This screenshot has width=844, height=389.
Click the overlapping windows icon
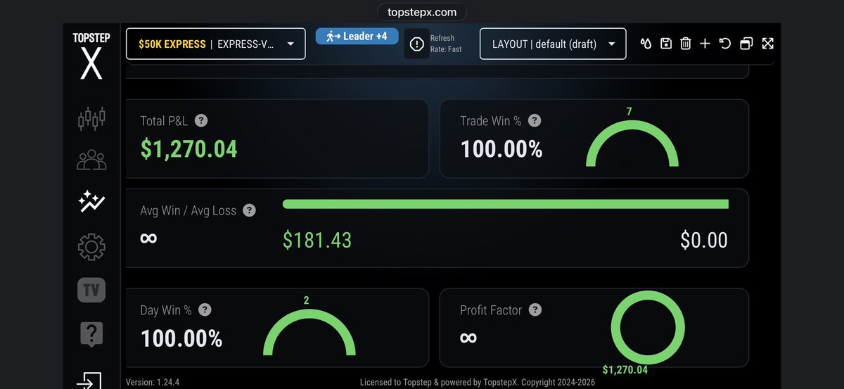(x=746, y=44)
